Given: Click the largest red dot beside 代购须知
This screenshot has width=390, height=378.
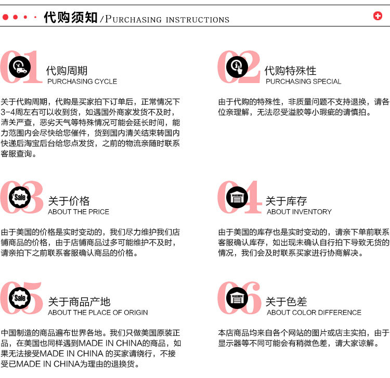Looking at the screenshot, I should tap(6, 17).
